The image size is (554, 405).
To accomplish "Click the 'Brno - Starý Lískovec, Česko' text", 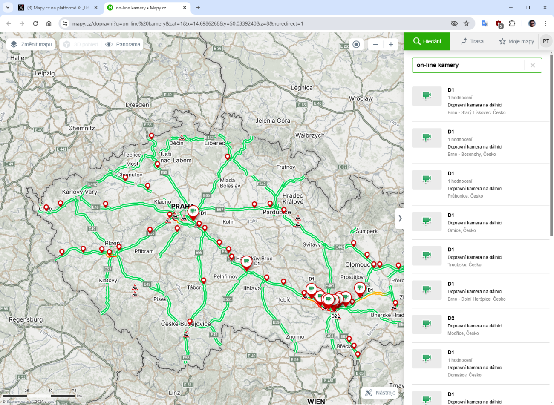I will pyautogui.click(x=476, y=113).
